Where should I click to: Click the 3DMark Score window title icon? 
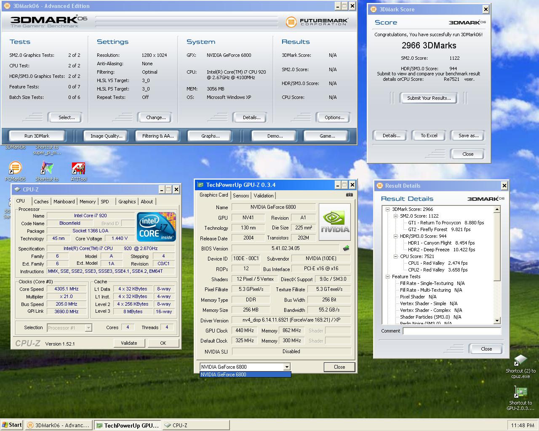[374, 9]
